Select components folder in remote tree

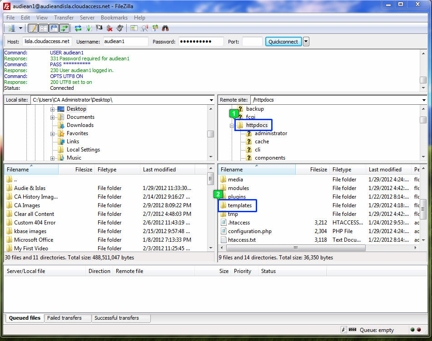click(270, 158)
